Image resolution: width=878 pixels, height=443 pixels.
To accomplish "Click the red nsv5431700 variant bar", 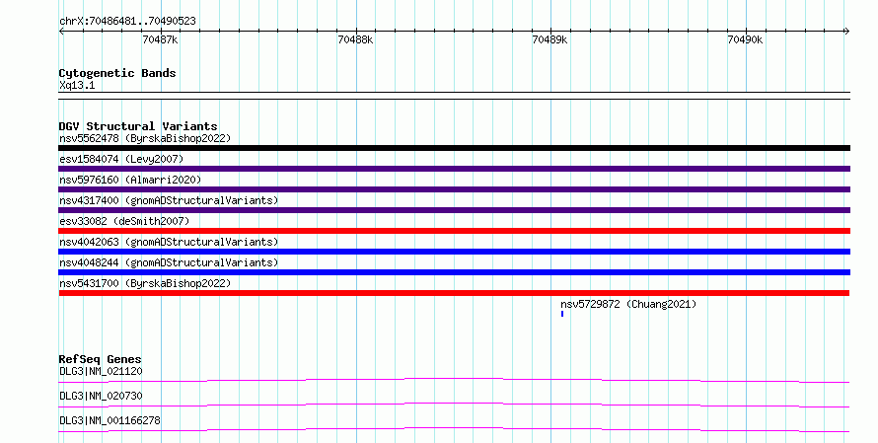I will point(454,293).
